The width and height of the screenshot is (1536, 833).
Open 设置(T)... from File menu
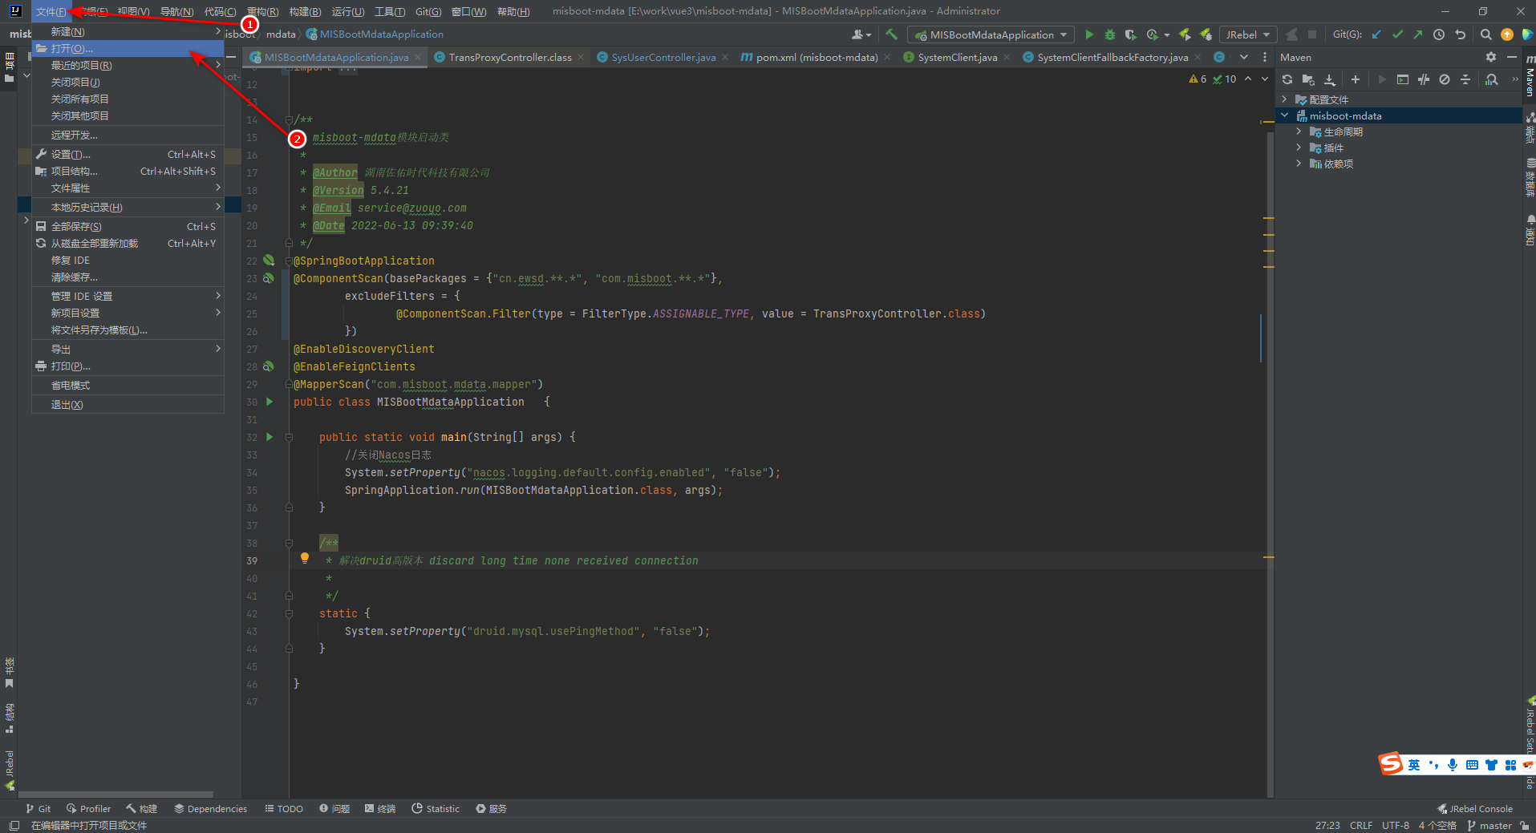point(128,155)
